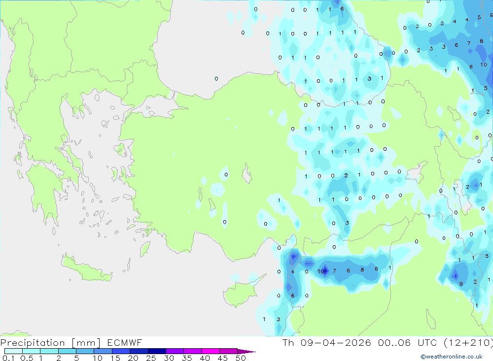Select the Precipitation [mm] title text

coord(50,342)
